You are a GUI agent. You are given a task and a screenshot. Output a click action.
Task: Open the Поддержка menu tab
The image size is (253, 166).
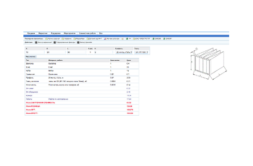tap(56, 33)
